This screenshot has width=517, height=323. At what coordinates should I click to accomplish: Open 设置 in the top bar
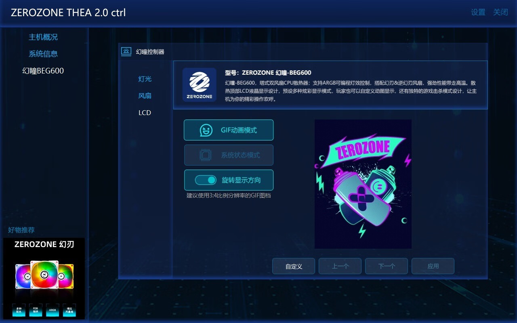[478, 12]
